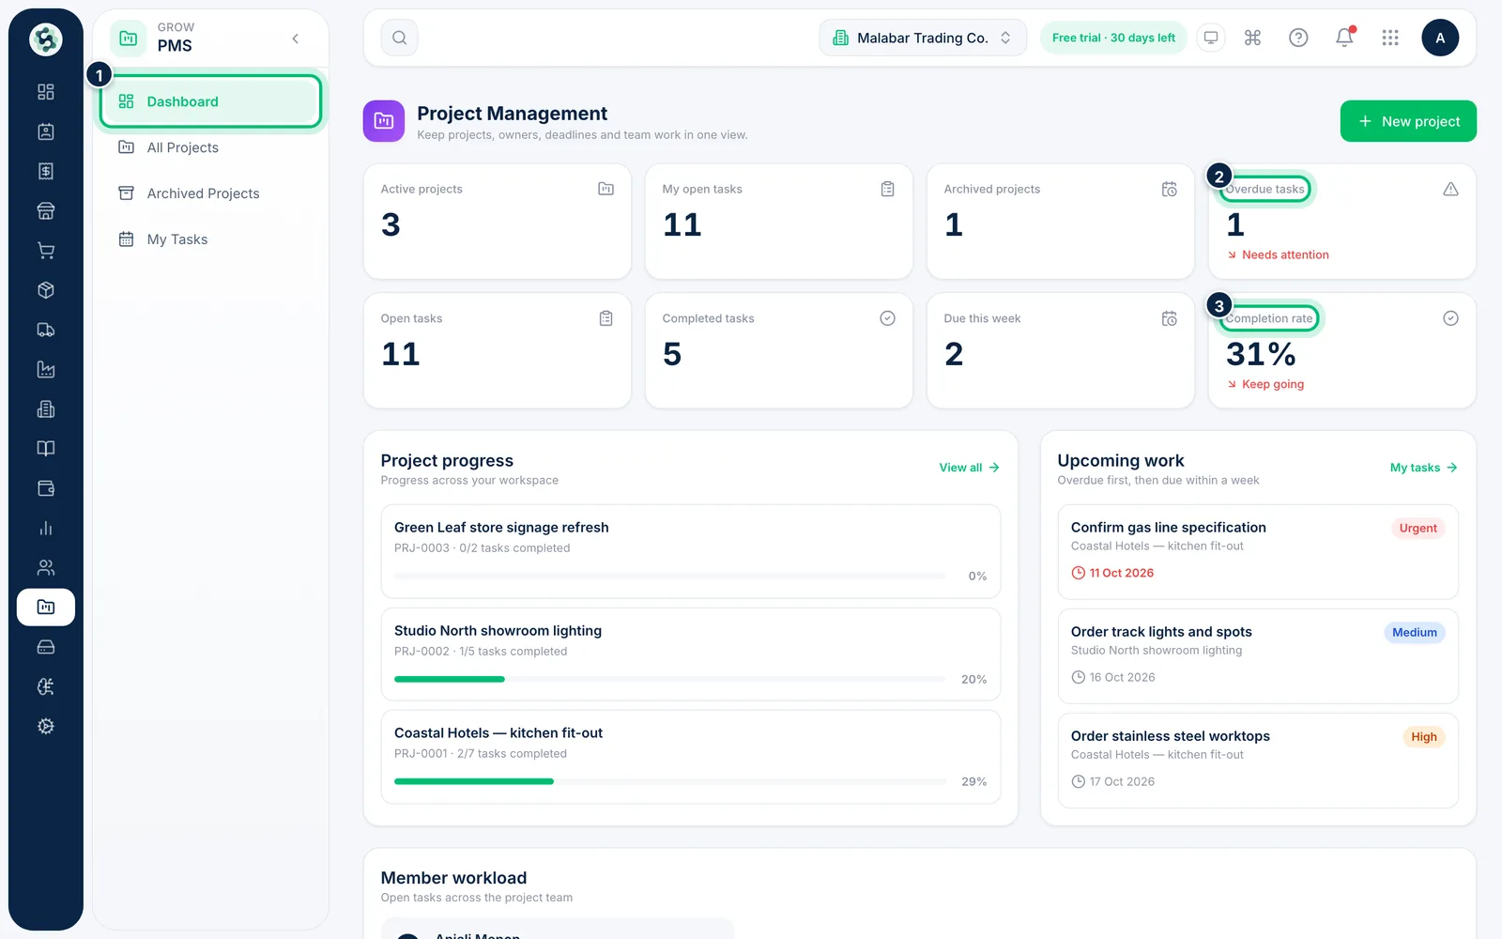Click the High priority badge
The image size is (1502, 939).
click(1424, 737)
